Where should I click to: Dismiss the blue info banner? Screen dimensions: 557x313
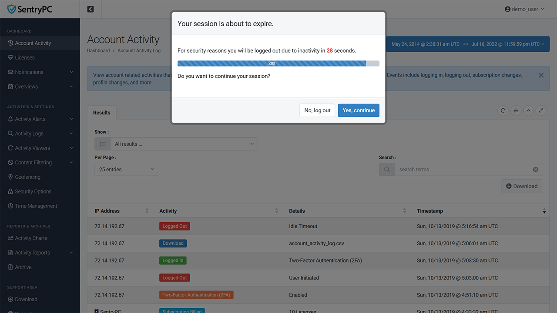point(541,75)
